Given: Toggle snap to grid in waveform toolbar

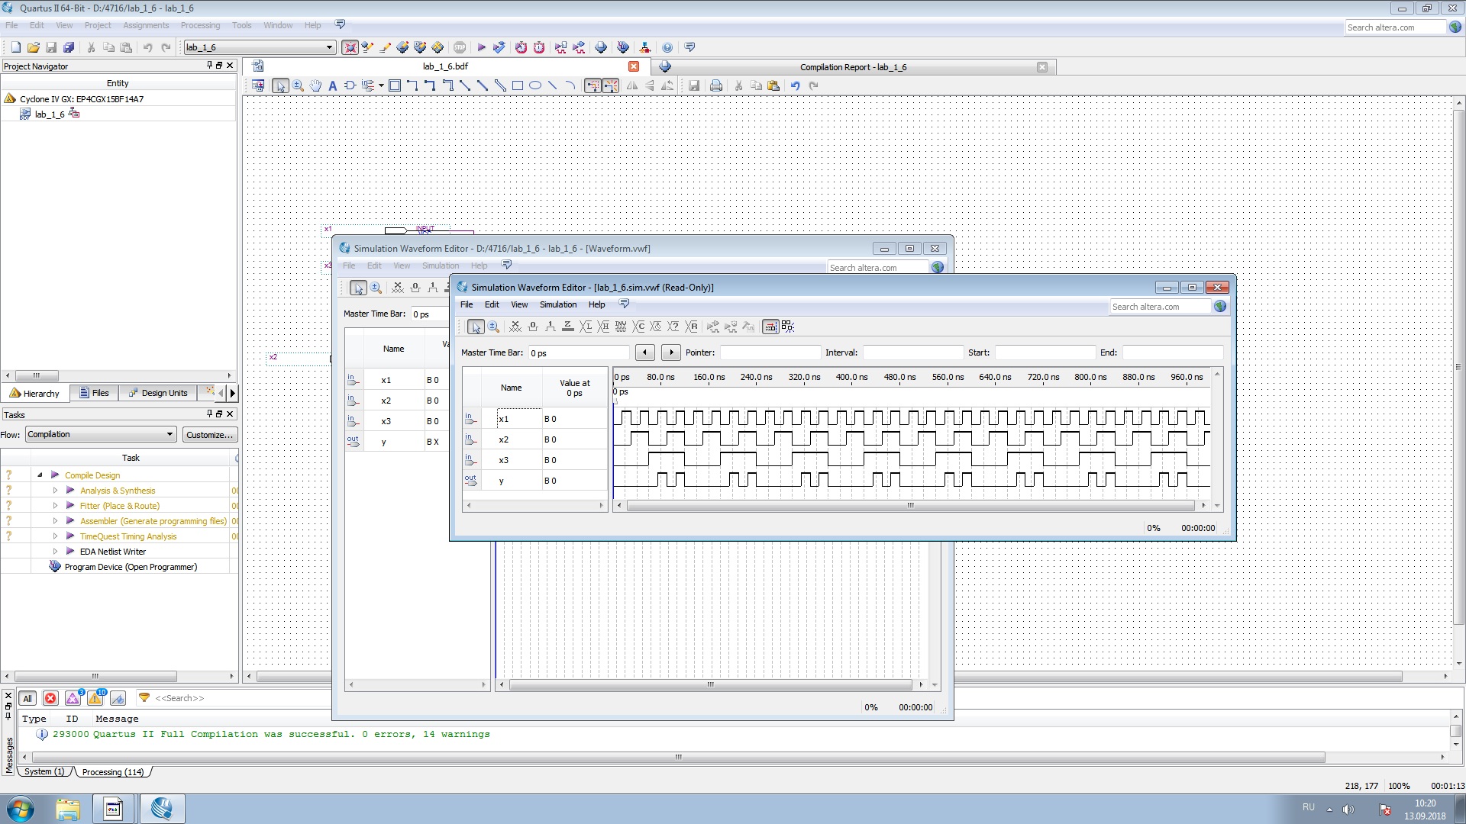Looking at the screenshot, I should tap(770, 327).
